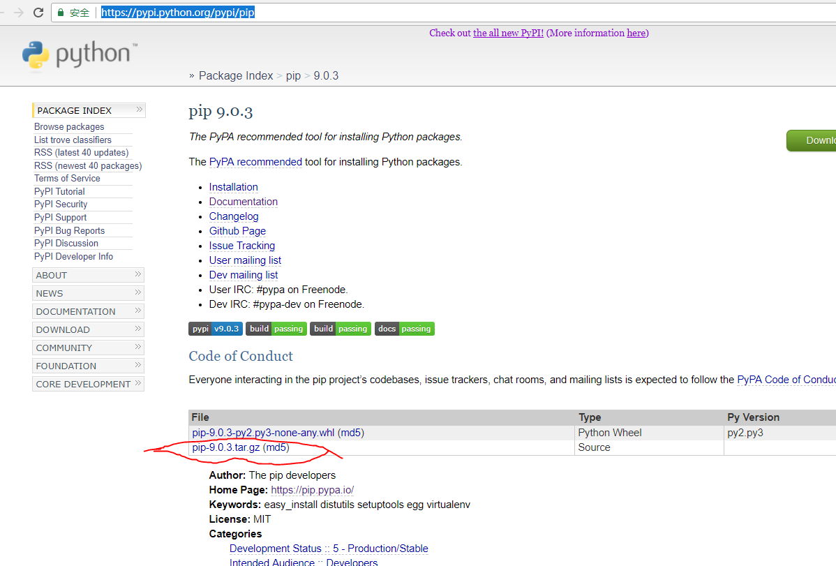
Task: Click the 'pip 9.0.3' page heading
Action: coord(221,112)
